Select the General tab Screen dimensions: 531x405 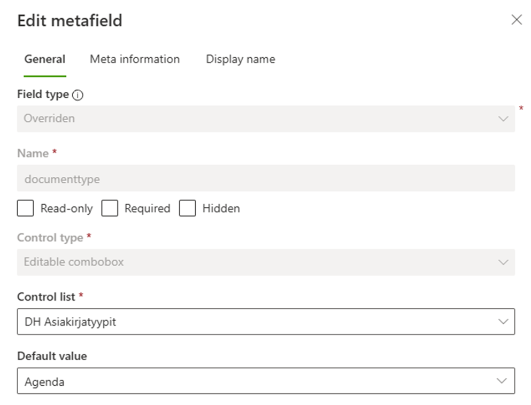click(45, 59)
